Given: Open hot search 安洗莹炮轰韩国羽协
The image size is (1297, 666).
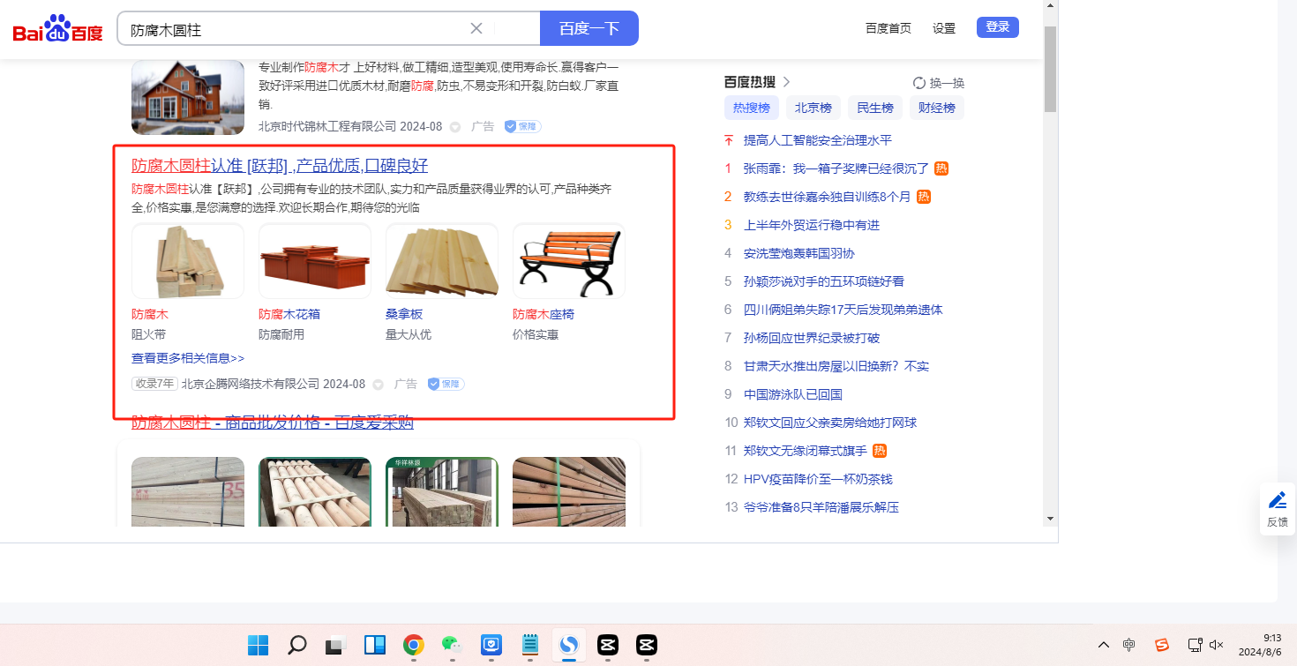Looking at the screenshot, I should click(x=799, y=253).
